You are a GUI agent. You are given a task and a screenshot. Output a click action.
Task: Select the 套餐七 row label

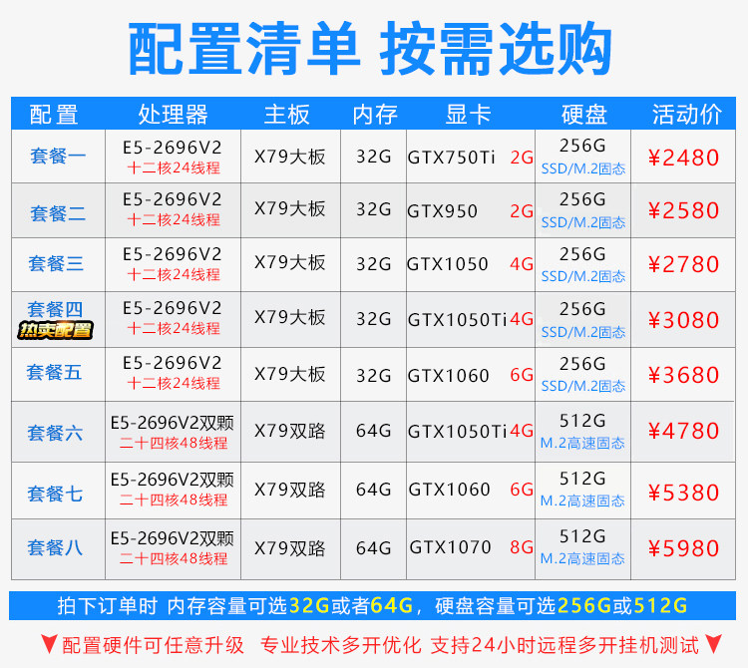point(55,494)
